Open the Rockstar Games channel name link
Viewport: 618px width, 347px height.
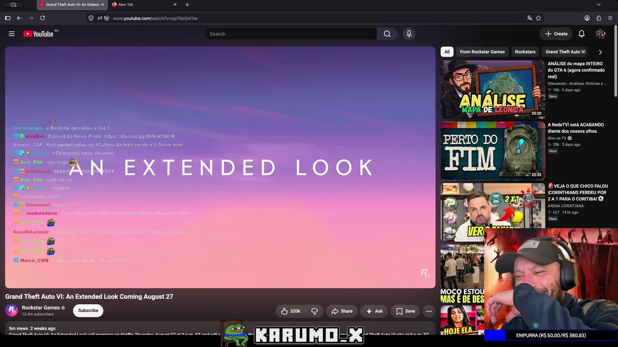pyautogui.click(x=41, y=308)
